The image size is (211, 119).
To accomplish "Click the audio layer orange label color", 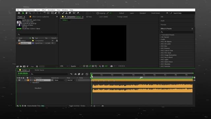I will pyautogui.click(x=28, y=80).
